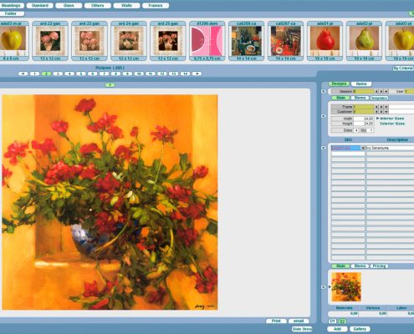Open the Frames tab

click(156, 6)
